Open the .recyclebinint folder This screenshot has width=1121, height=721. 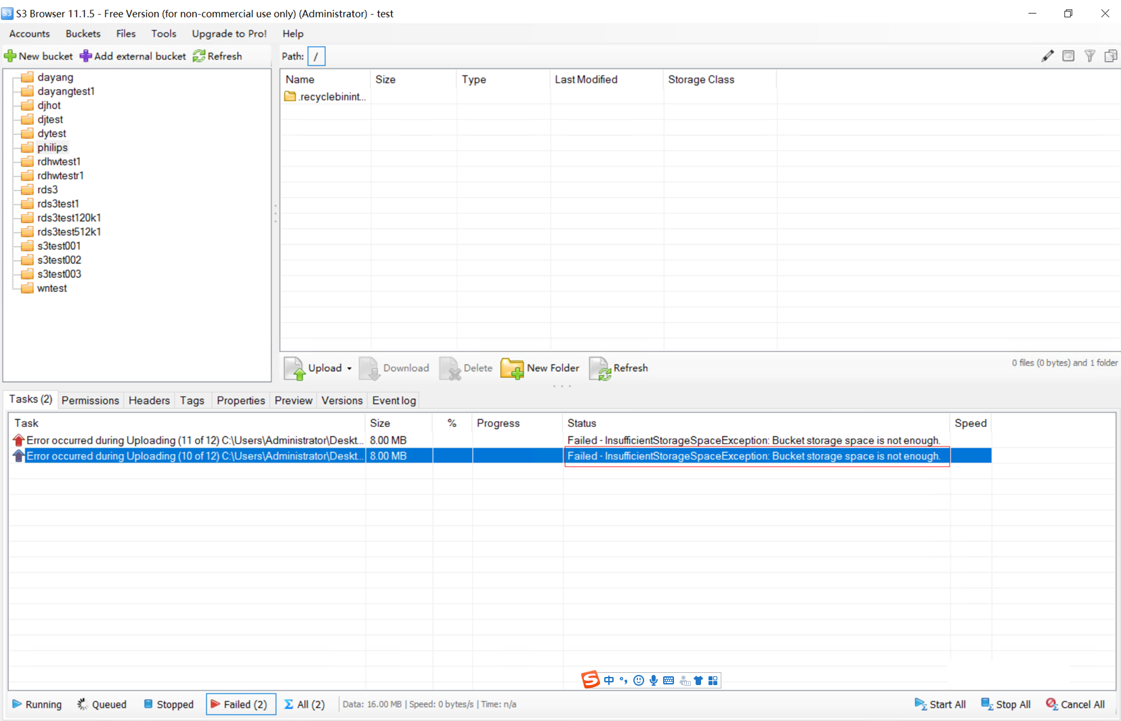(325, 97)
